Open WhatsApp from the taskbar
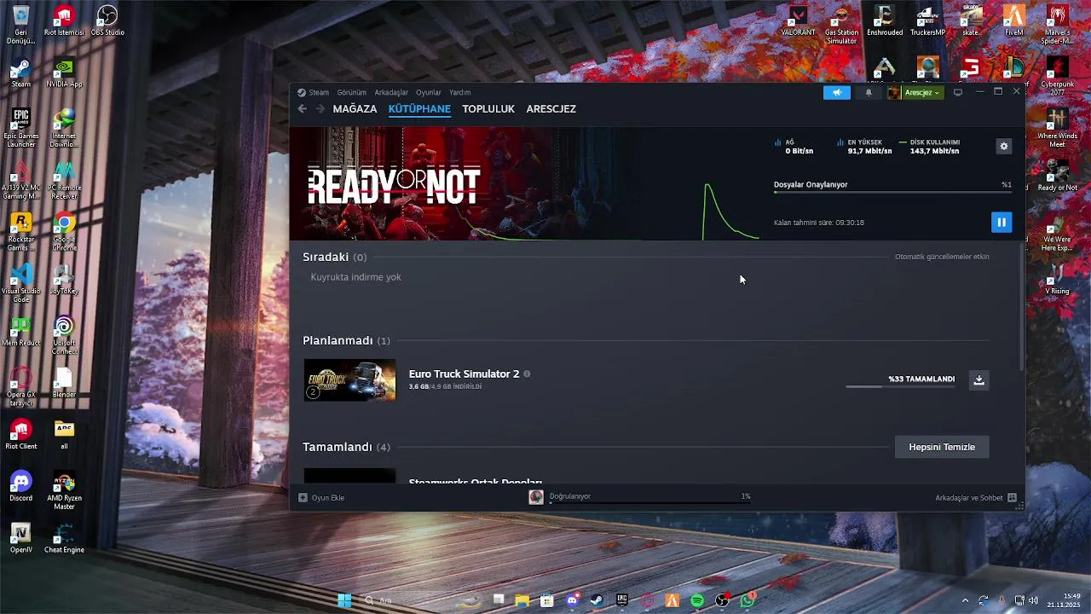The height and width of the screenshot is (614, 1091). 748,600
